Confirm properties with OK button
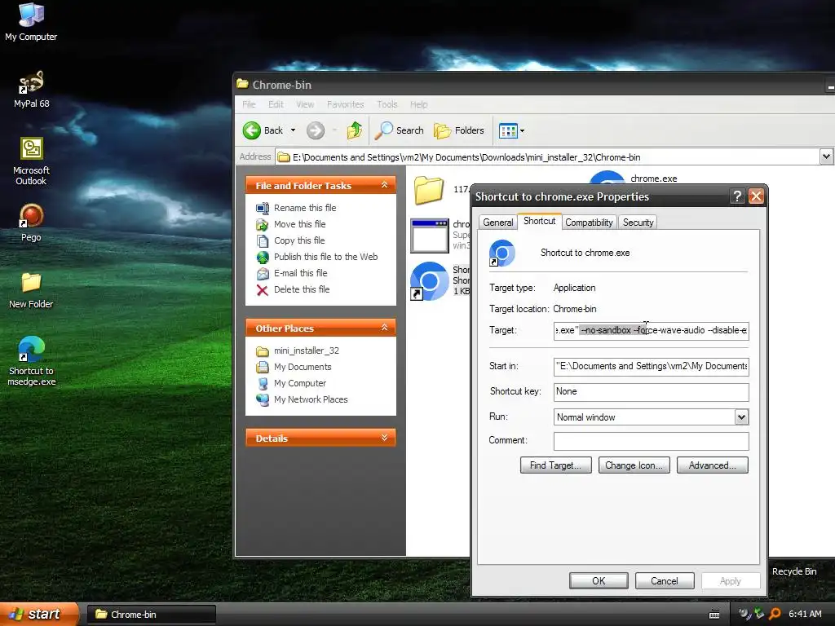The width and height of the screenshot is (835, 626). (599, 580)
